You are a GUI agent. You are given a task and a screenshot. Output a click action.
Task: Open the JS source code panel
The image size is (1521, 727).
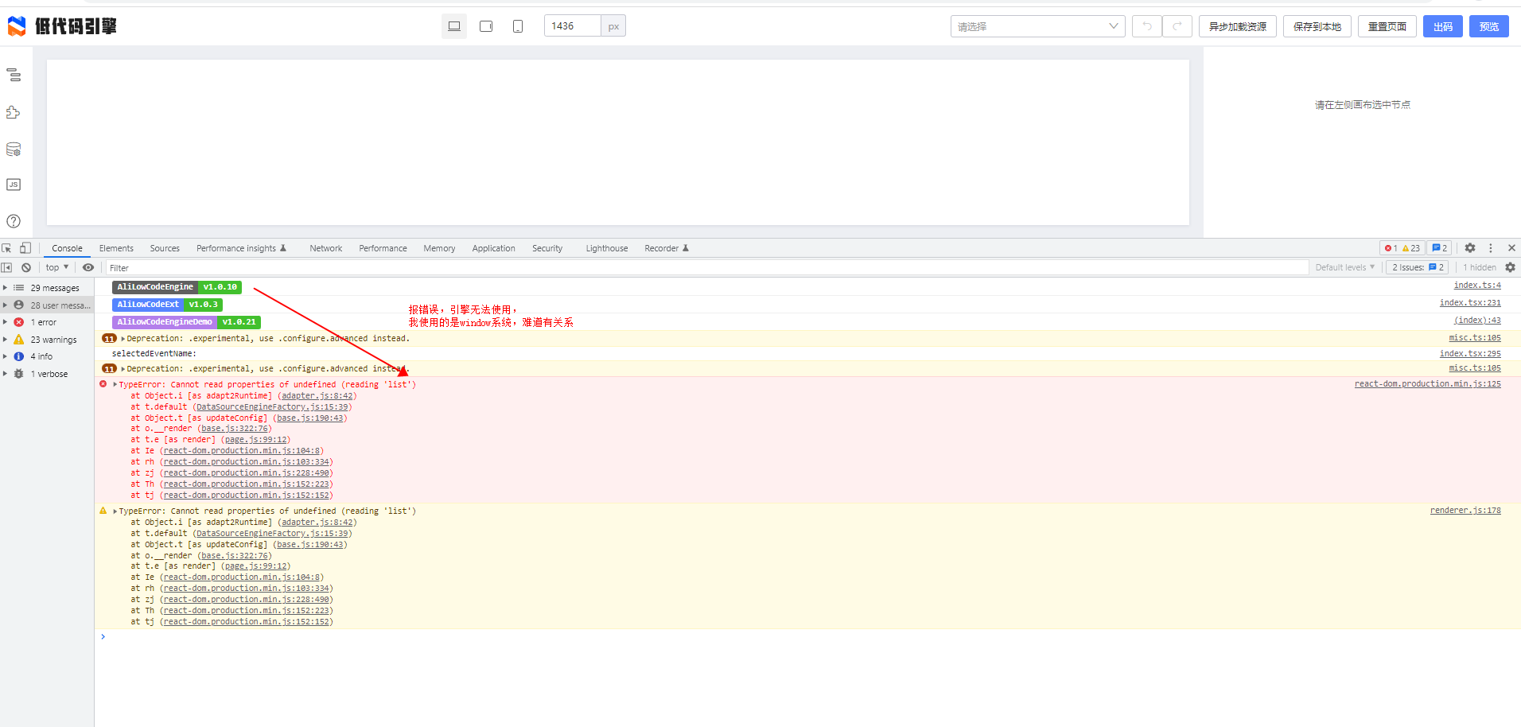click(14, 185)
